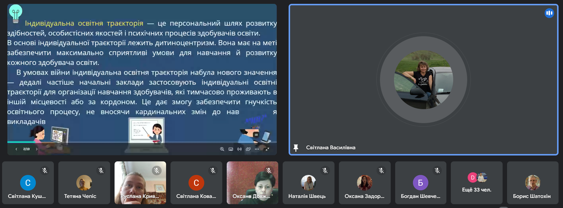The width and height of the screenshot is (563, 208).
Task: Go to next slide with right chevron
Action: coord(37,149)
